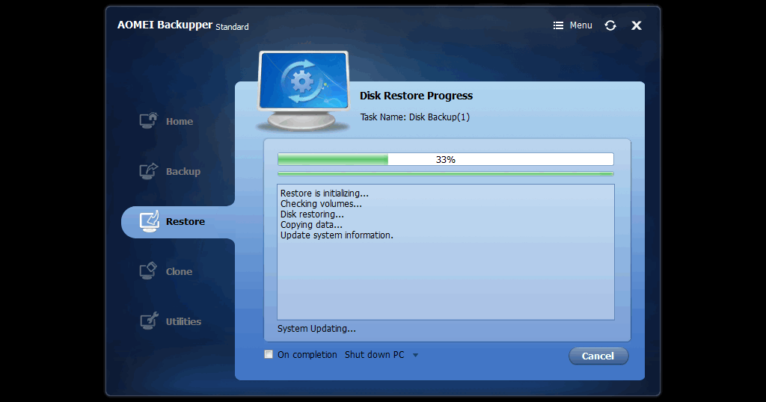The image size is (766, 402).
Task: Open the Utilities tab label
Action: click(183, 321)
